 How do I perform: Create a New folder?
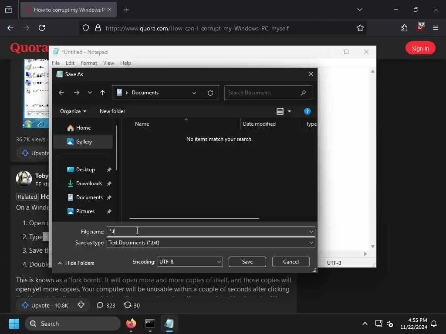(x=112, y=111)
